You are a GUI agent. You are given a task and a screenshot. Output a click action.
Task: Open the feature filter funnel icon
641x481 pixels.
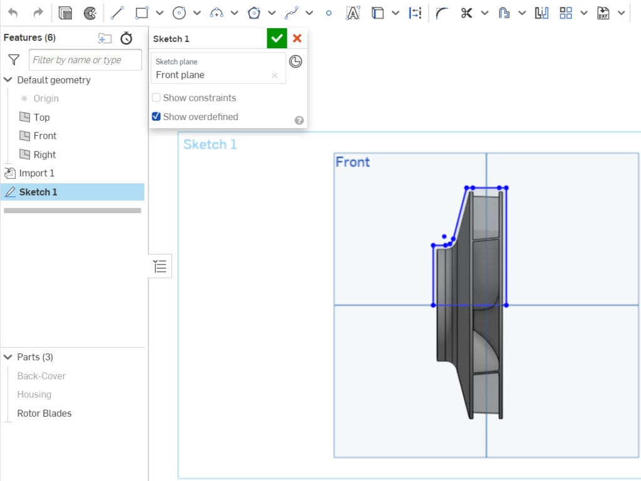13,59
